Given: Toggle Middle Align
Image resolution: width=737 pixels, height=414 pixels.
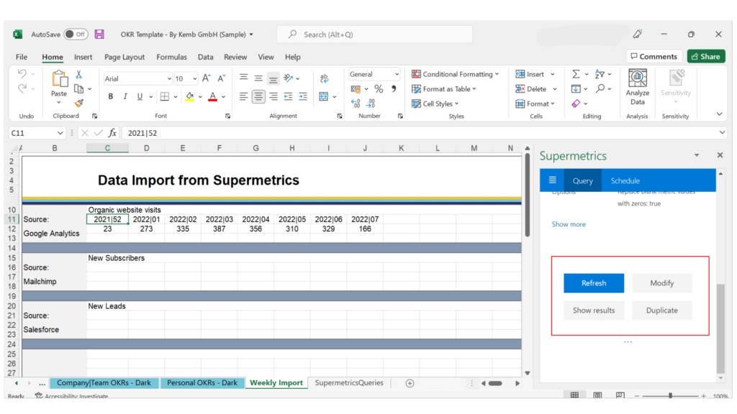Looking at the screenshot, I should pyautogui.click(x=258, y=78).
